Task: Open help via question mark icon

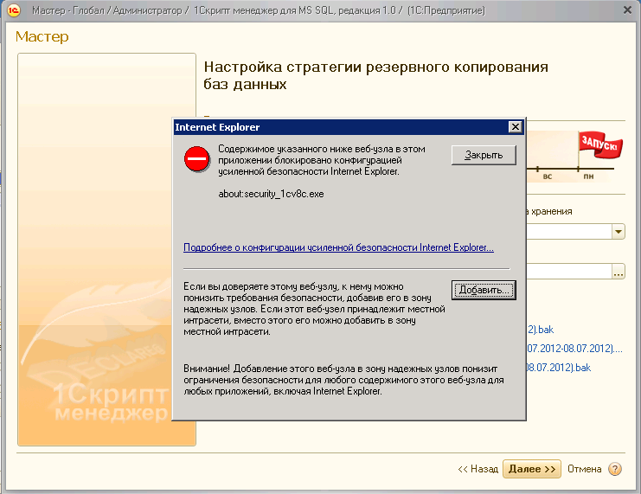Action: click(615, 469)
